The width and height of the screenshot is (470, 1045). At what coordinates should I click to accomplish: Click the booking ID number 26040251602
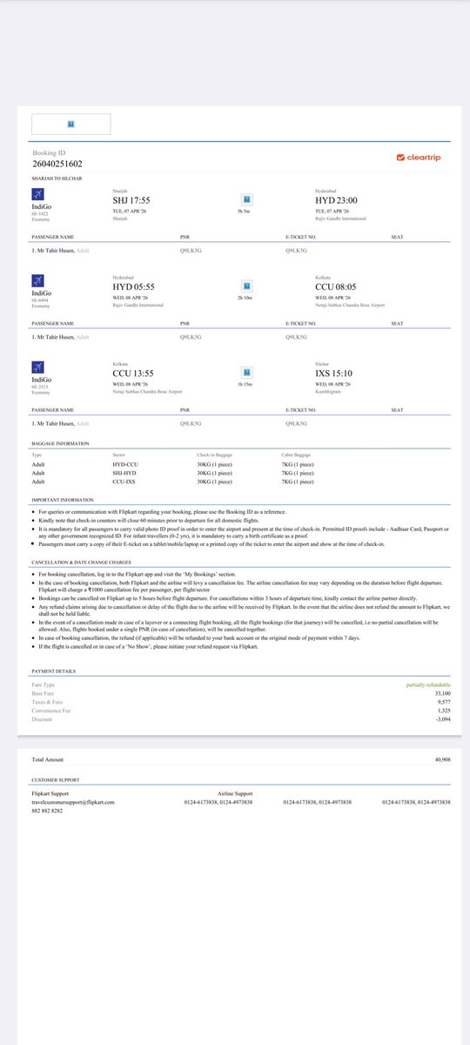pyautogui.click(x=57, y=164)
